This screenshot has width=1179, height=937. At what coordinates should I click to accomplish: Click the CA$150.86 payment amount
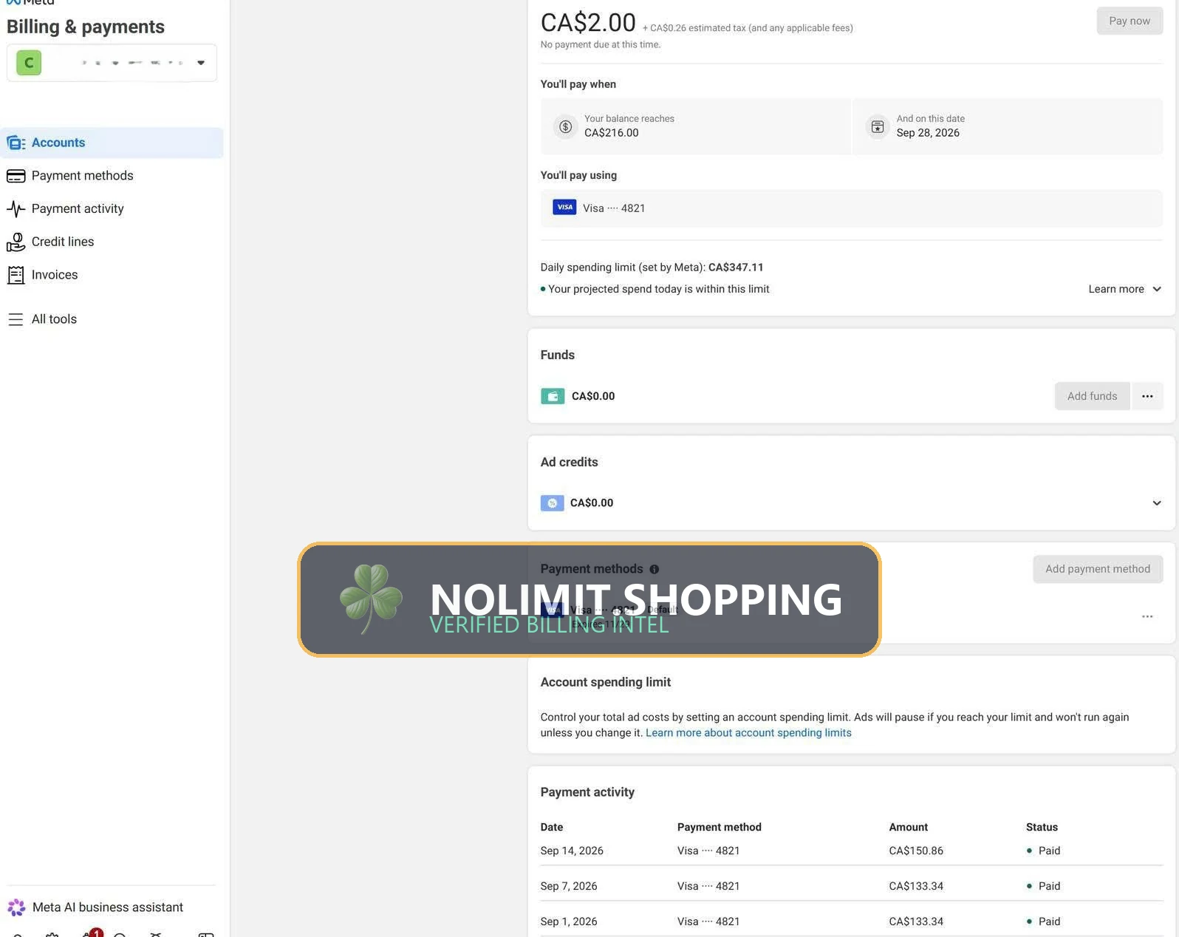point(916,851)
